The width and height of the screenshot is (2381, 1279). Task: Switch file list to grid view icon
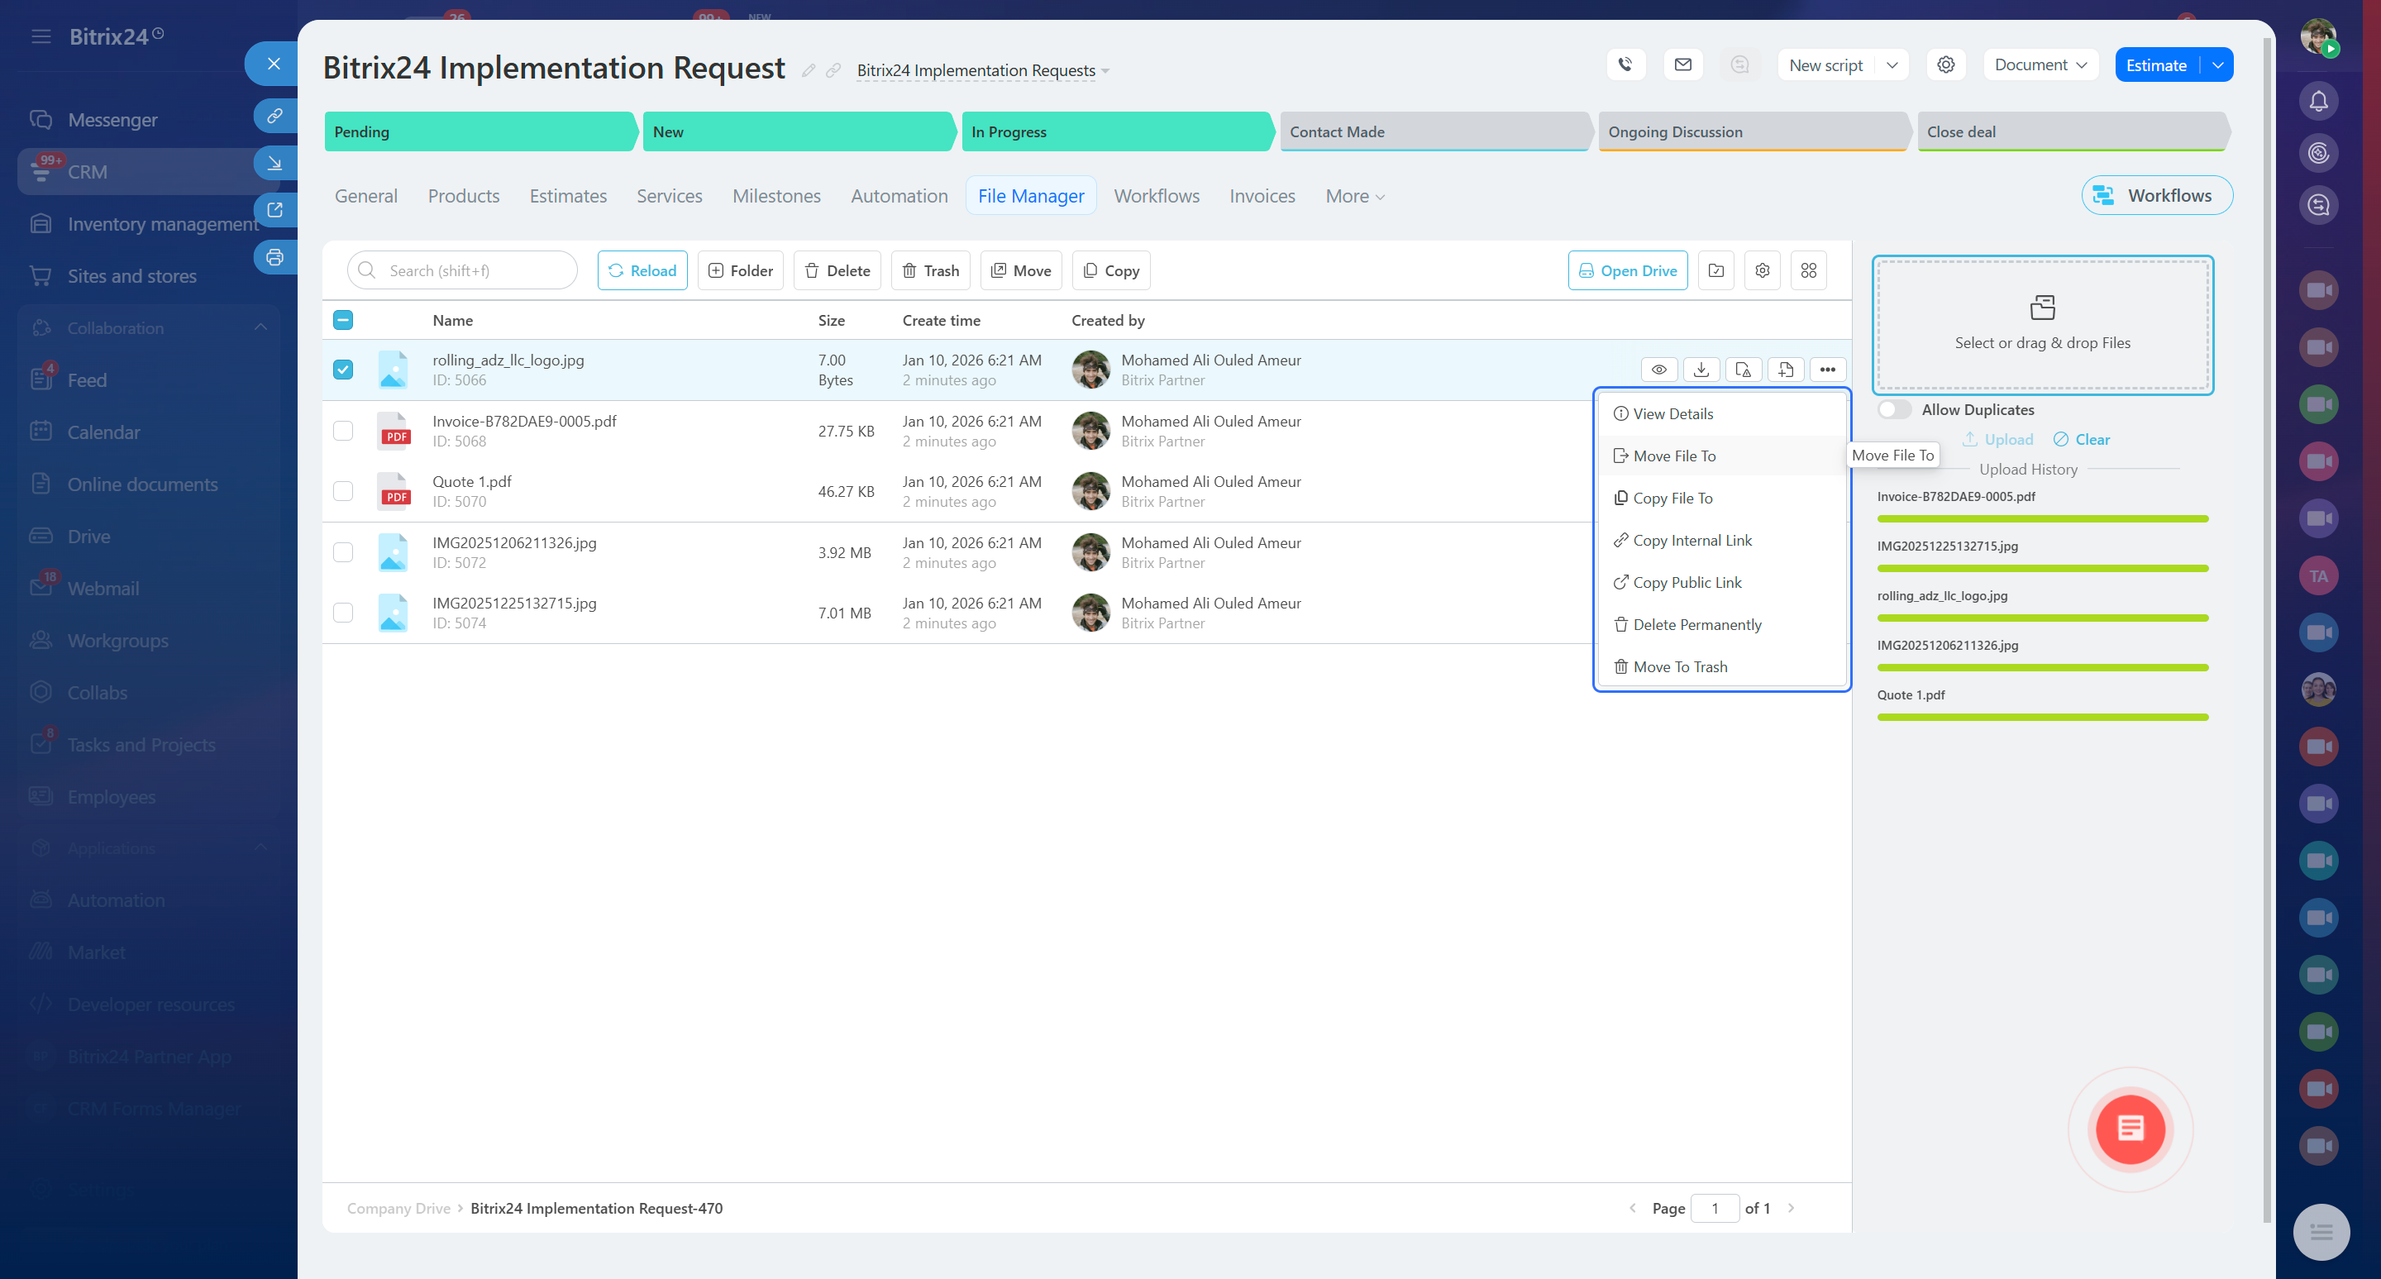pos(1809,271)
